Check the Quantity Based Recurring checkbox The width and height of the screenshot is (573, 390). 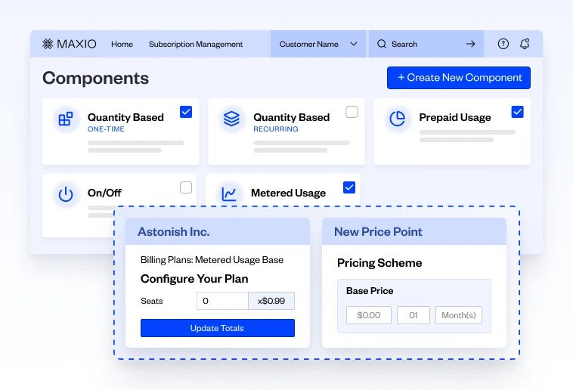(352, 112)
